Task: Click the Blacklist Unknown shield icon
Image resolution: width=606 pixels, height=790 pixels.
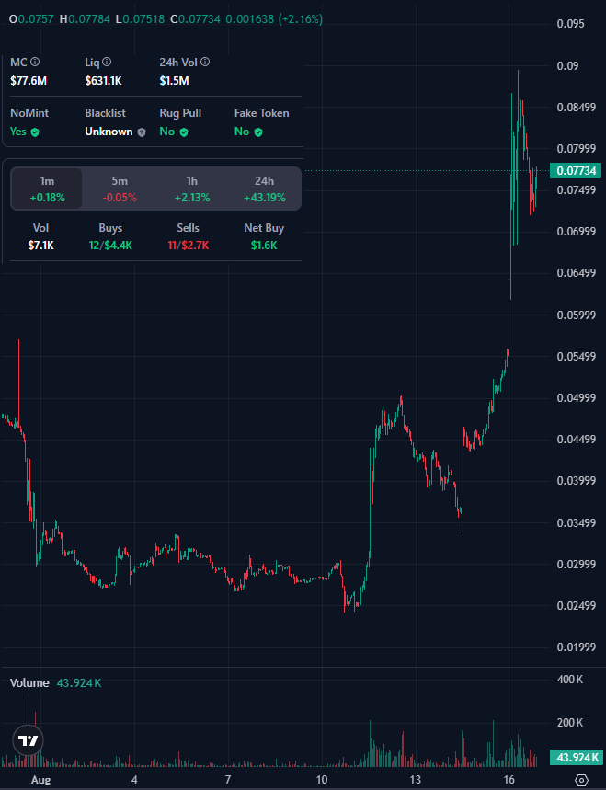Action: tap(142, 132)
